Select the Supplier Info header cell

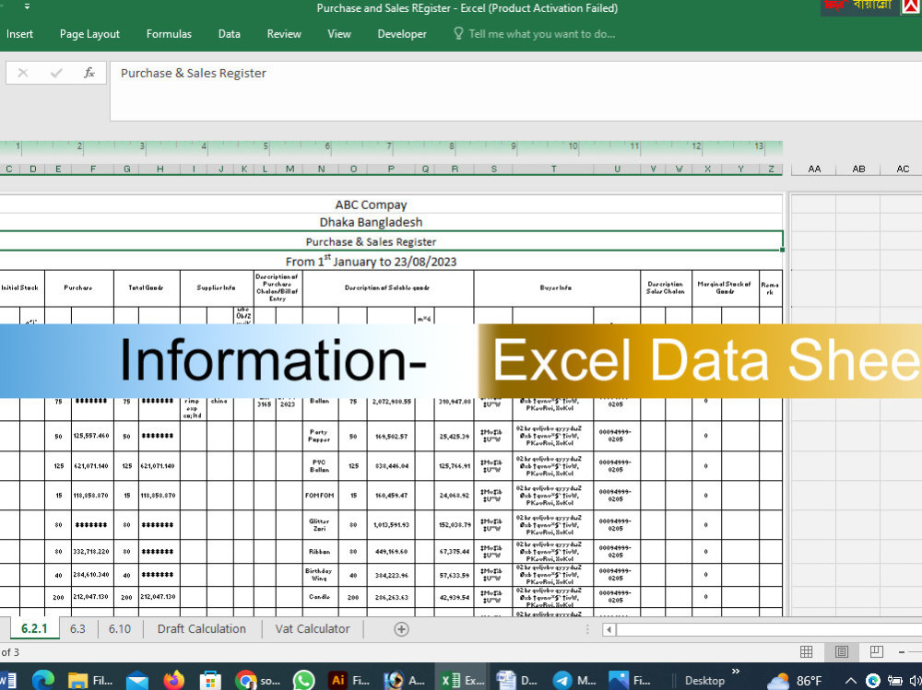point(217,288)
